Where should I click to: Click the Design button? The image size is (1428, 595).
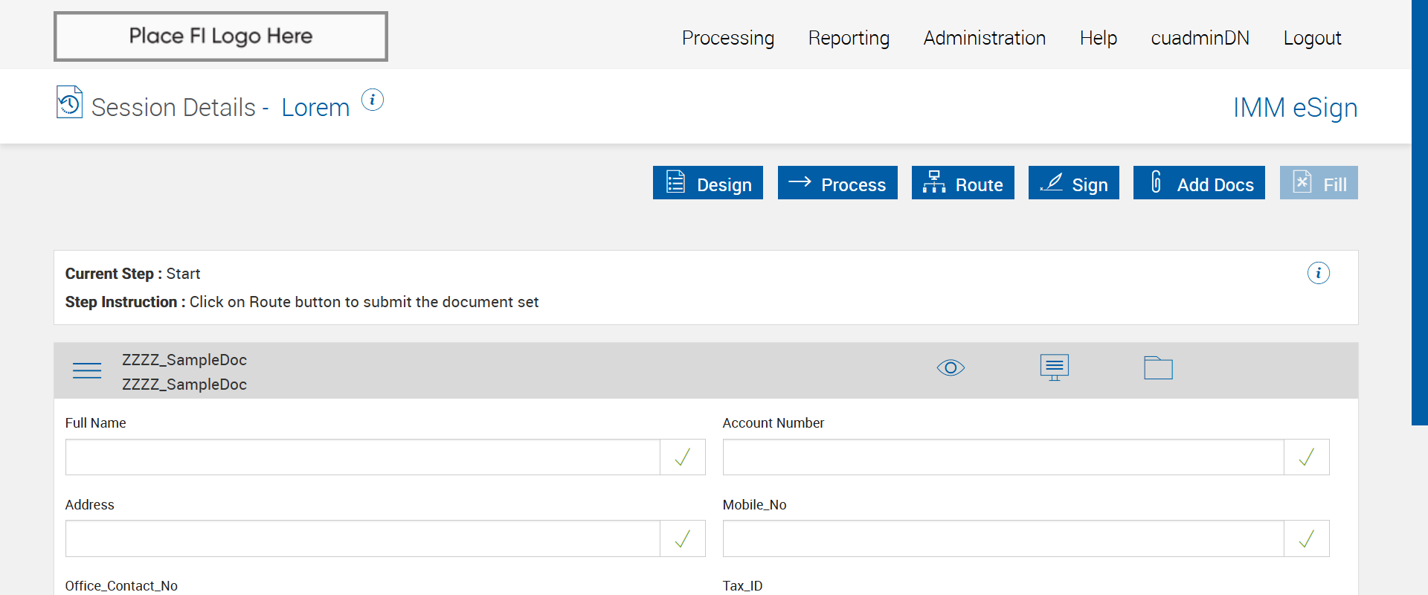click(707, 183)
